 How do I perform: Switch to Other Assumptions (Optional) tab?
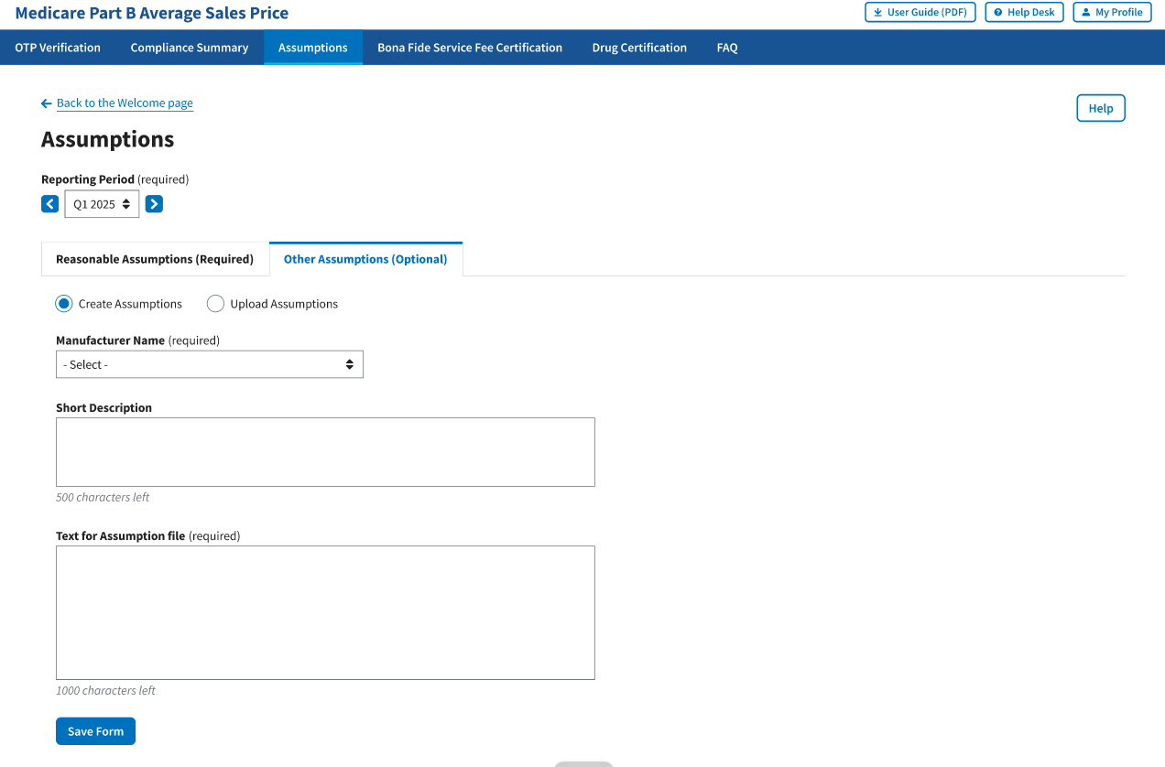click(x=365, y=259)
